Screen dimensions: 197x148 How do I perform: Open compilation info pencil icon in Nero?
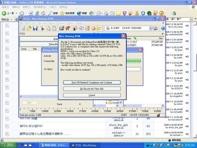coord(62,28)
